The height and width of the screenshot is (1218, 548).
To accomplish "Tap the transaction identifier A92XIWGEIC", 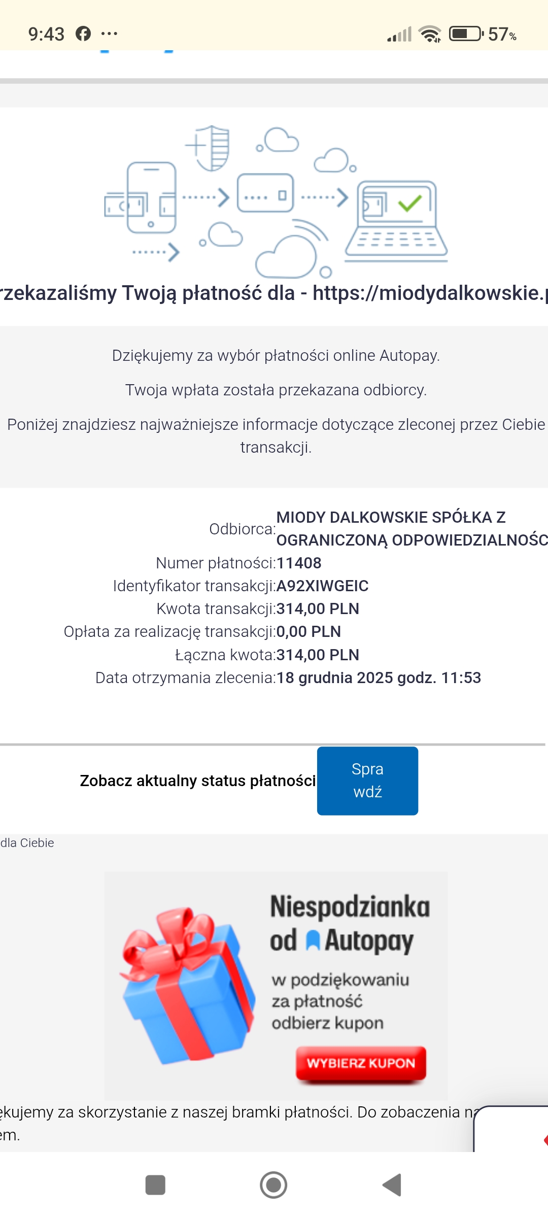I will (322, 586).
